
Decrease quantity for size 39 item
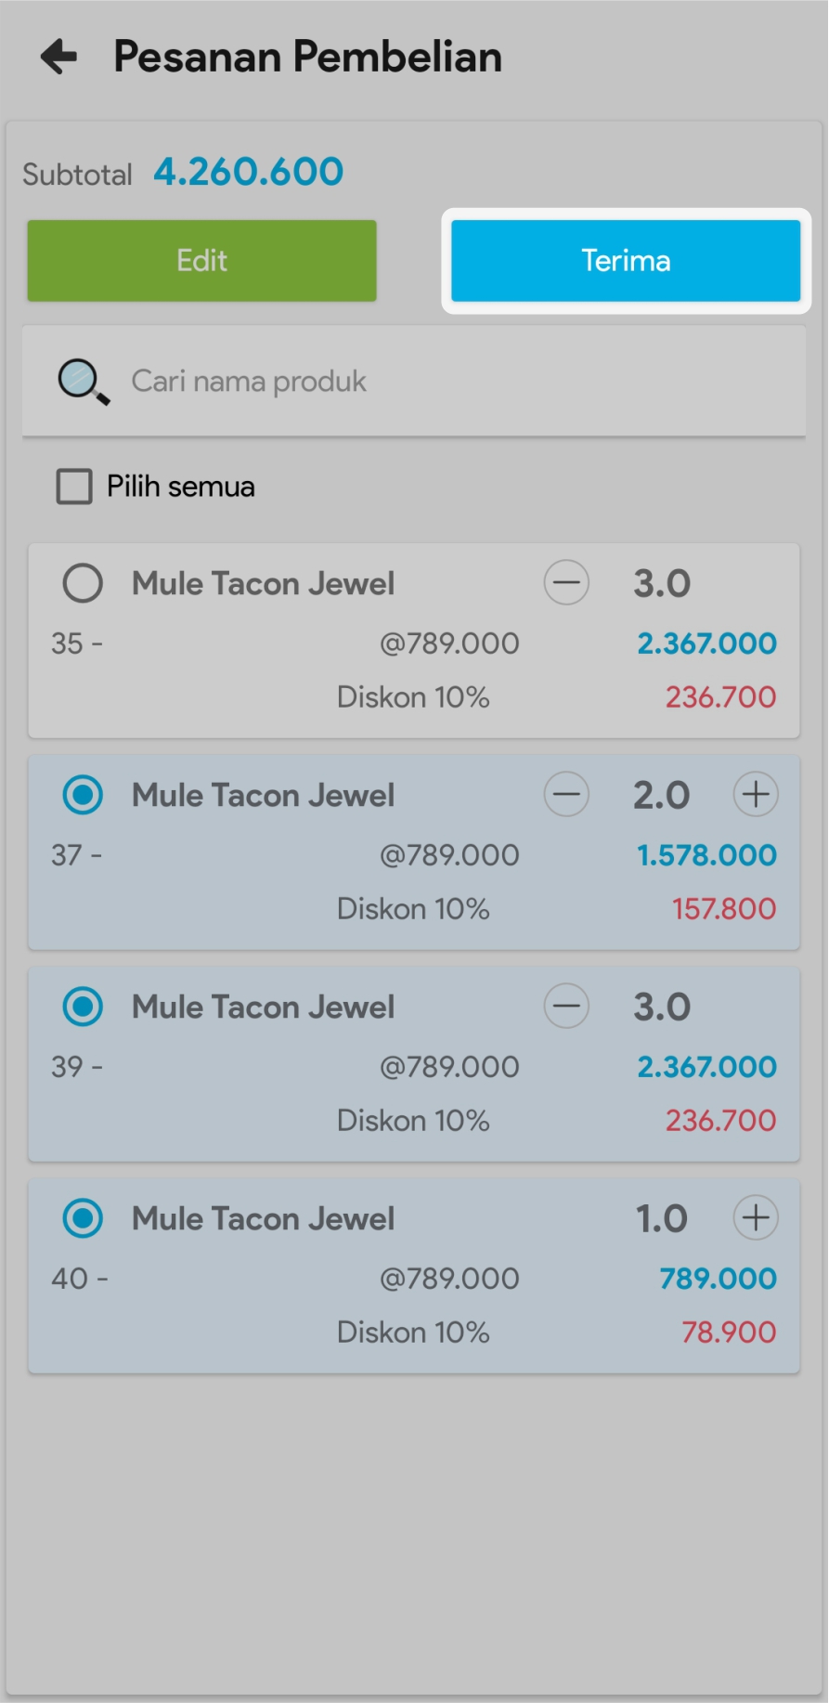(566, 1007)
